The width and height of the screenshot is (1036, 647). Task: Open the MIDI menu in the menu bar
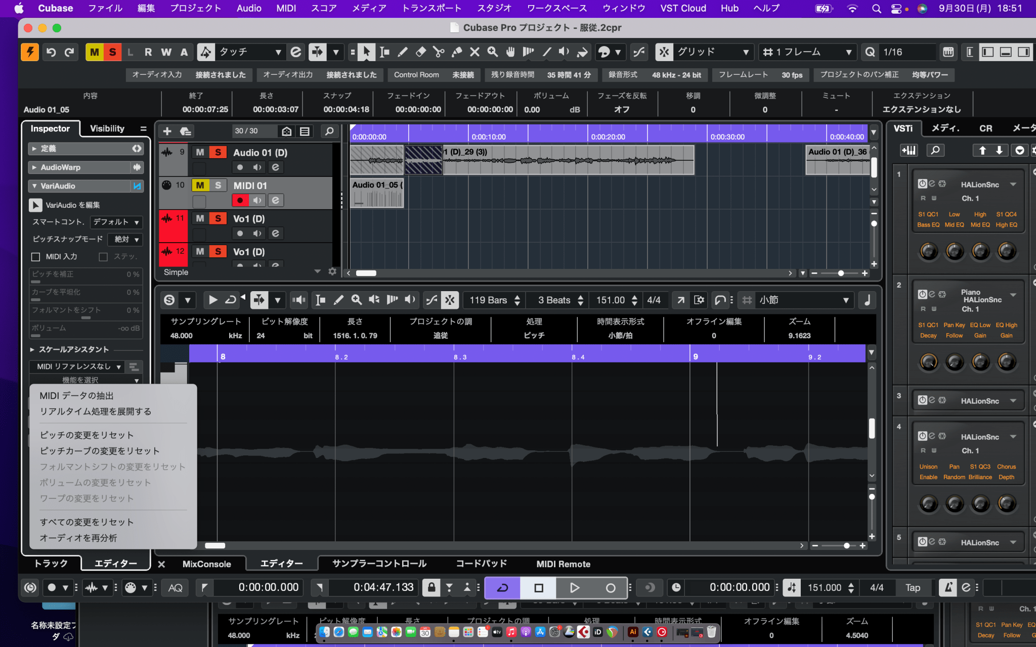tap(286, 8)
